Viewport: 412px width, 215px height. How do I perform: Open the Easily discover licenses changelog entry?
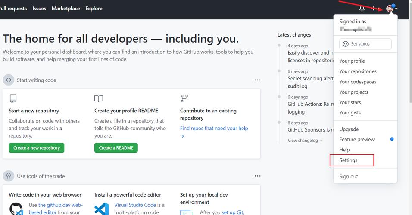(310, 56)
